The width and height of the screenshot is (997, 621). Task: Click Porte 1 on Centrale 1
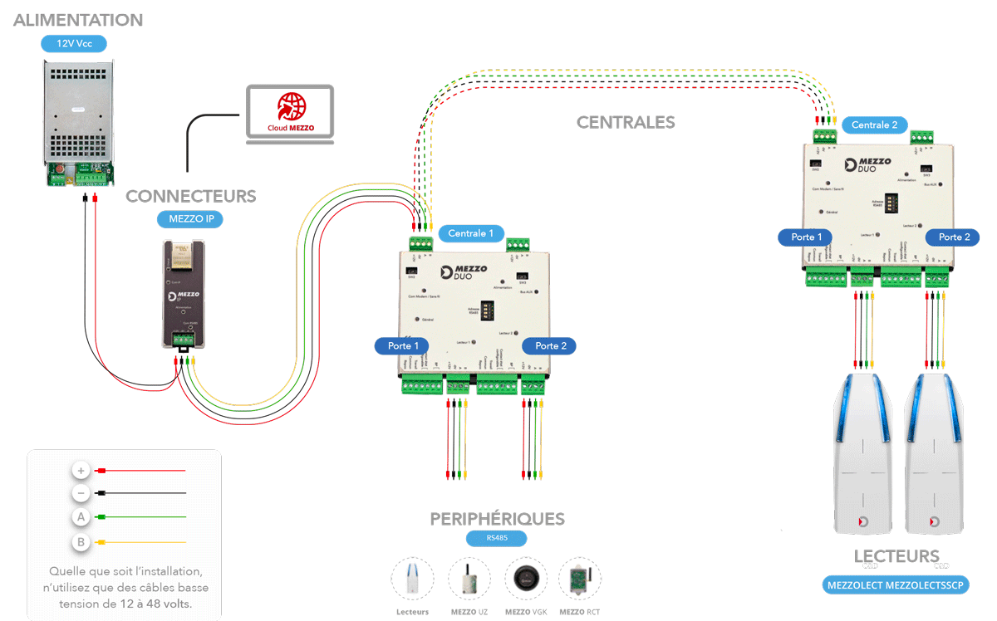(408, 345)
